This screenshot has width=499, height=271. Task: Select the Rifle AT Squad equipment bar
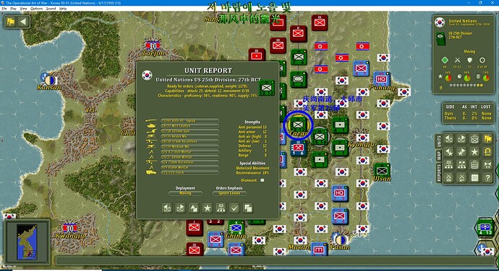pyautogui.click(x=189, y=121)
